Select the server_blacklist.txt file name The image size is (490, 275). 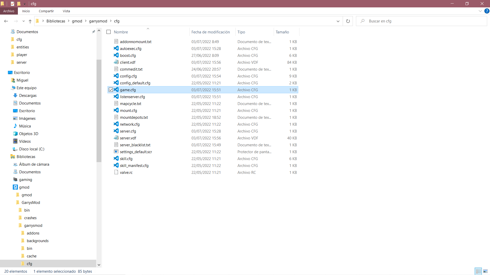pos(135,145)
